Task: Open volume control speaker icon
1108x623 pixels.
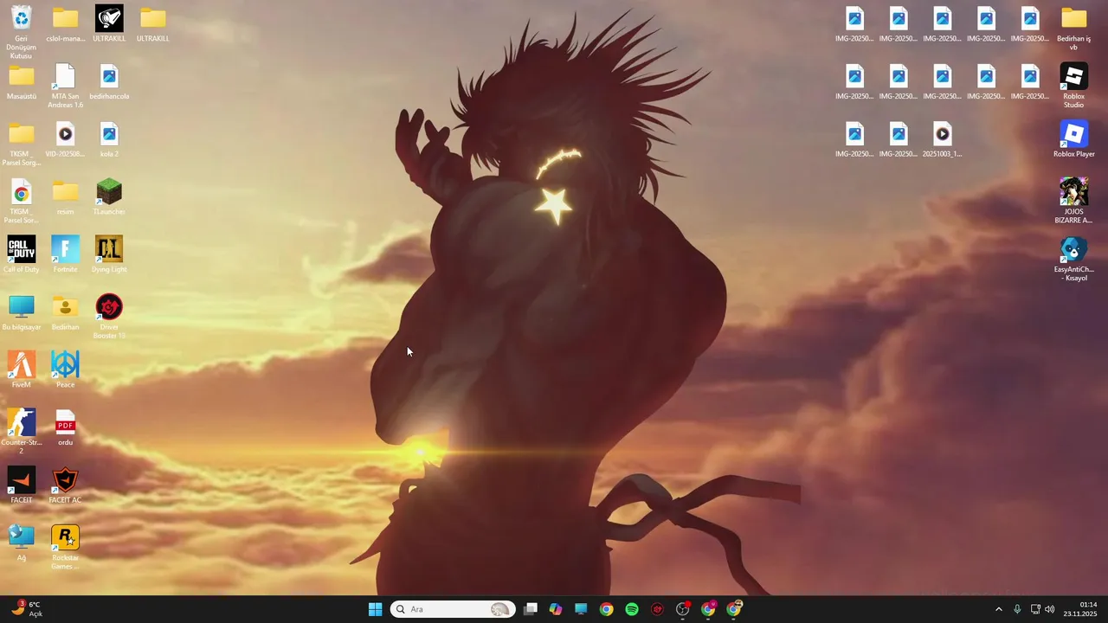Action: (1050, 609)
